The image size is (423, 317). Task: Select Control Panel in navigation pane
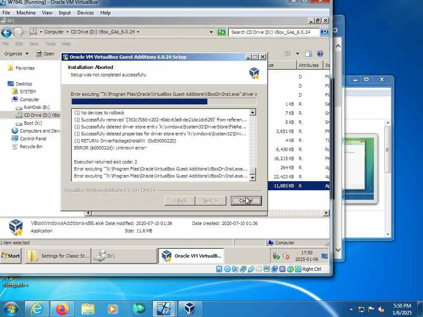coord(29,139)
